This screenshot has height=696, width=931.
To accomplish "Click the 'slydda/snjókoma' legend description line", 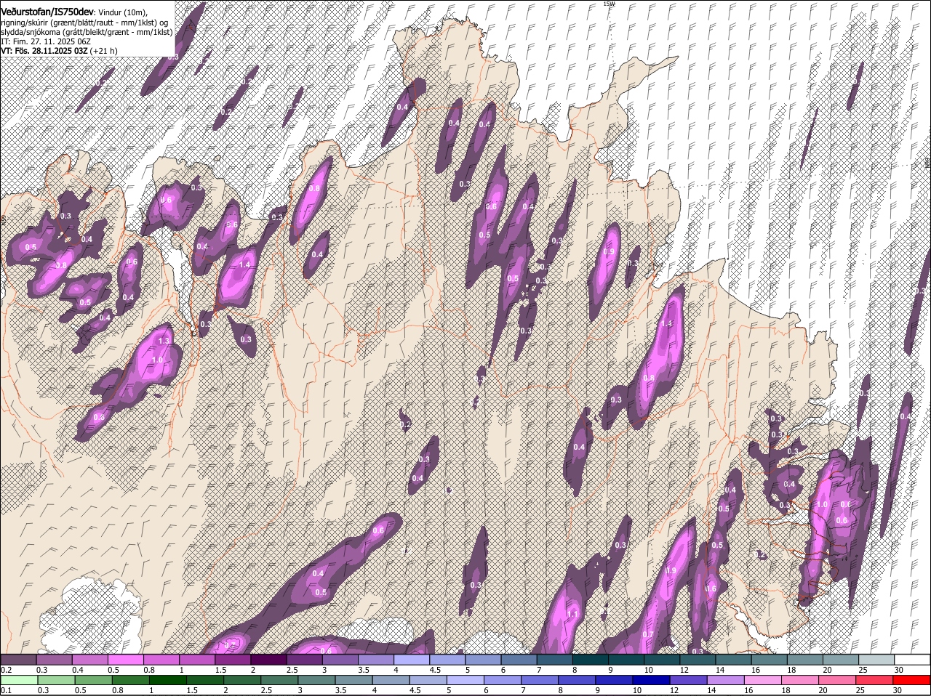I will (x=87, y=32).
